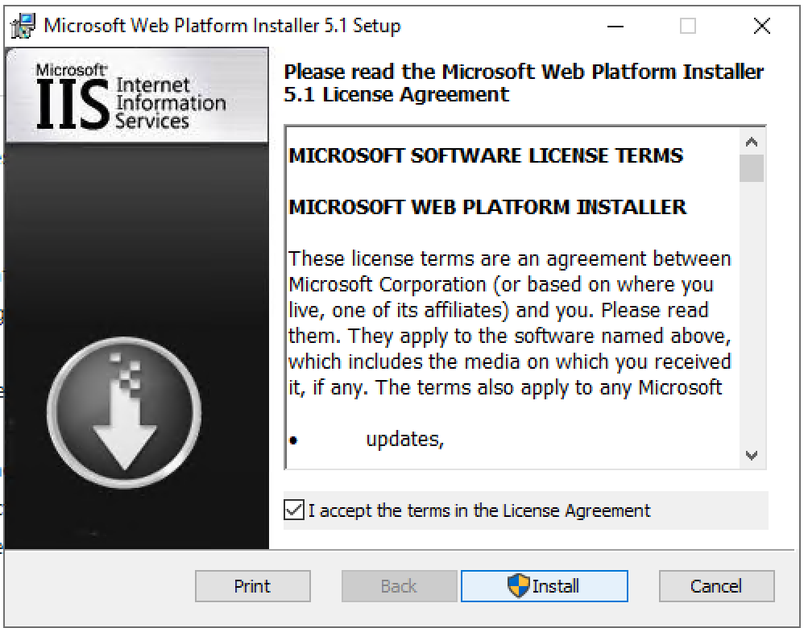Click the window title bar text
Image resolution: width=804 pixels, height=628 pixels.
pos(222,26)
